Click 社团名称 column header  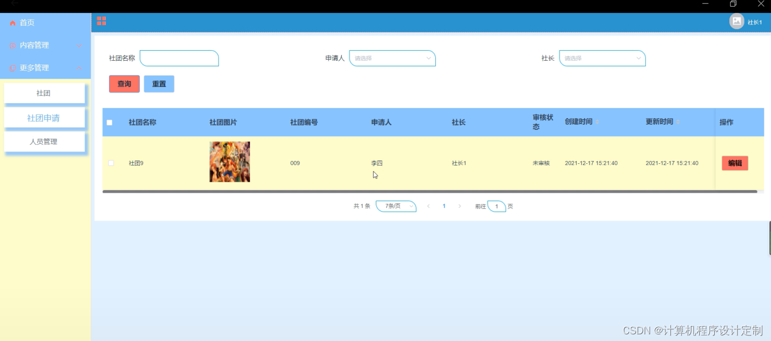point(143,122)
